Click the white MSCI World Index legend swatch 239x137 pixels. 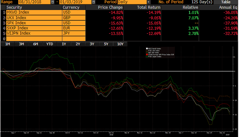(147, 49)
